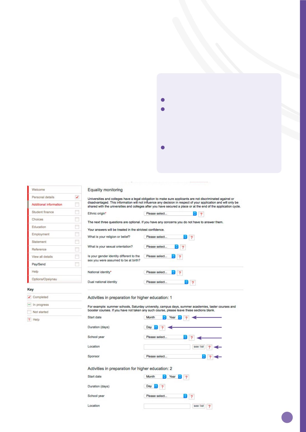Open Activity 1 School year dropdown
The width and height of the screenshot is (306, 432).
tap(165, 337)
